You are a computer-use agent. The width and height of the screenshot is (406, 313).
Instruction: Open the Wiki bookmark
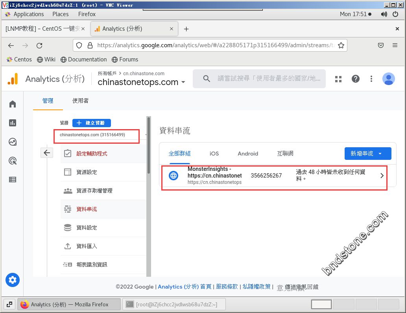pyautogui.click(x=46, y=59)
